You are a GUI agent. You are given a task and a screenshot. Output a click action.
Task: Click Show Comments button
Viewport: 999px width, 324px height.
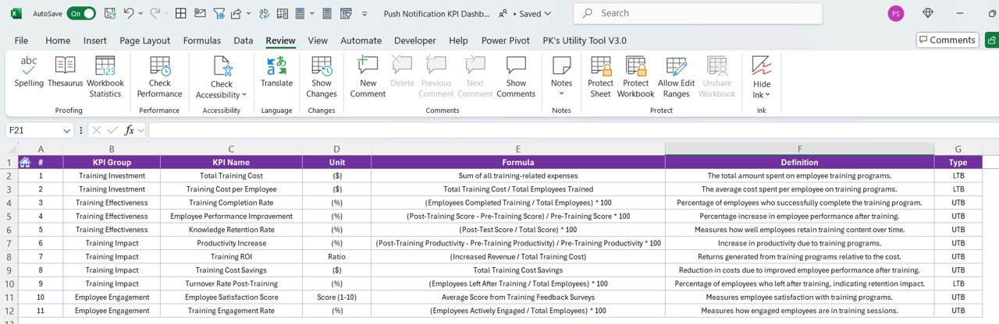pos(516,76)
